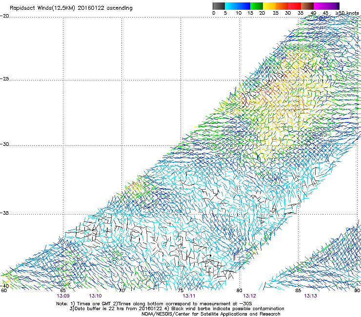Click the '25' knots legend label
The width and height of the screenshot is (361, 317).
[276, 13]
